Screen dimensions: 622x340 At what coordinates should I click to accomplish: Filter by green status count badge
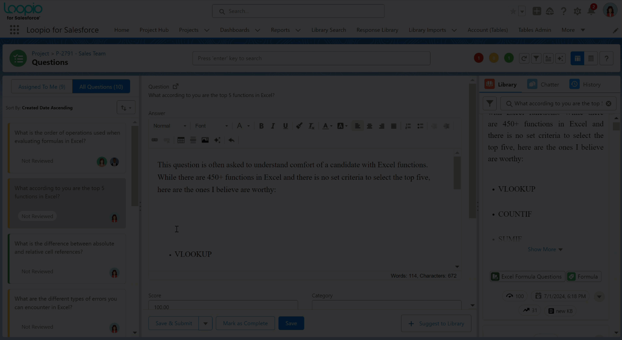pos(509,58)
